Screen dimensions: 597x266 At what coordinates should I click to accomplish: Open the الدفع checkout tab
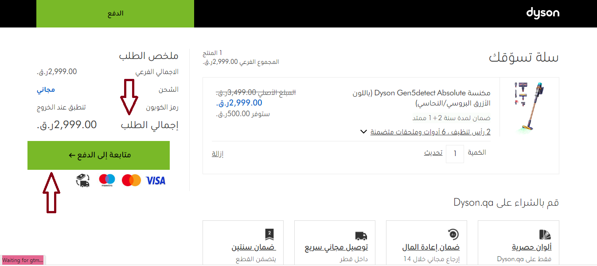[x=115, y=14]
